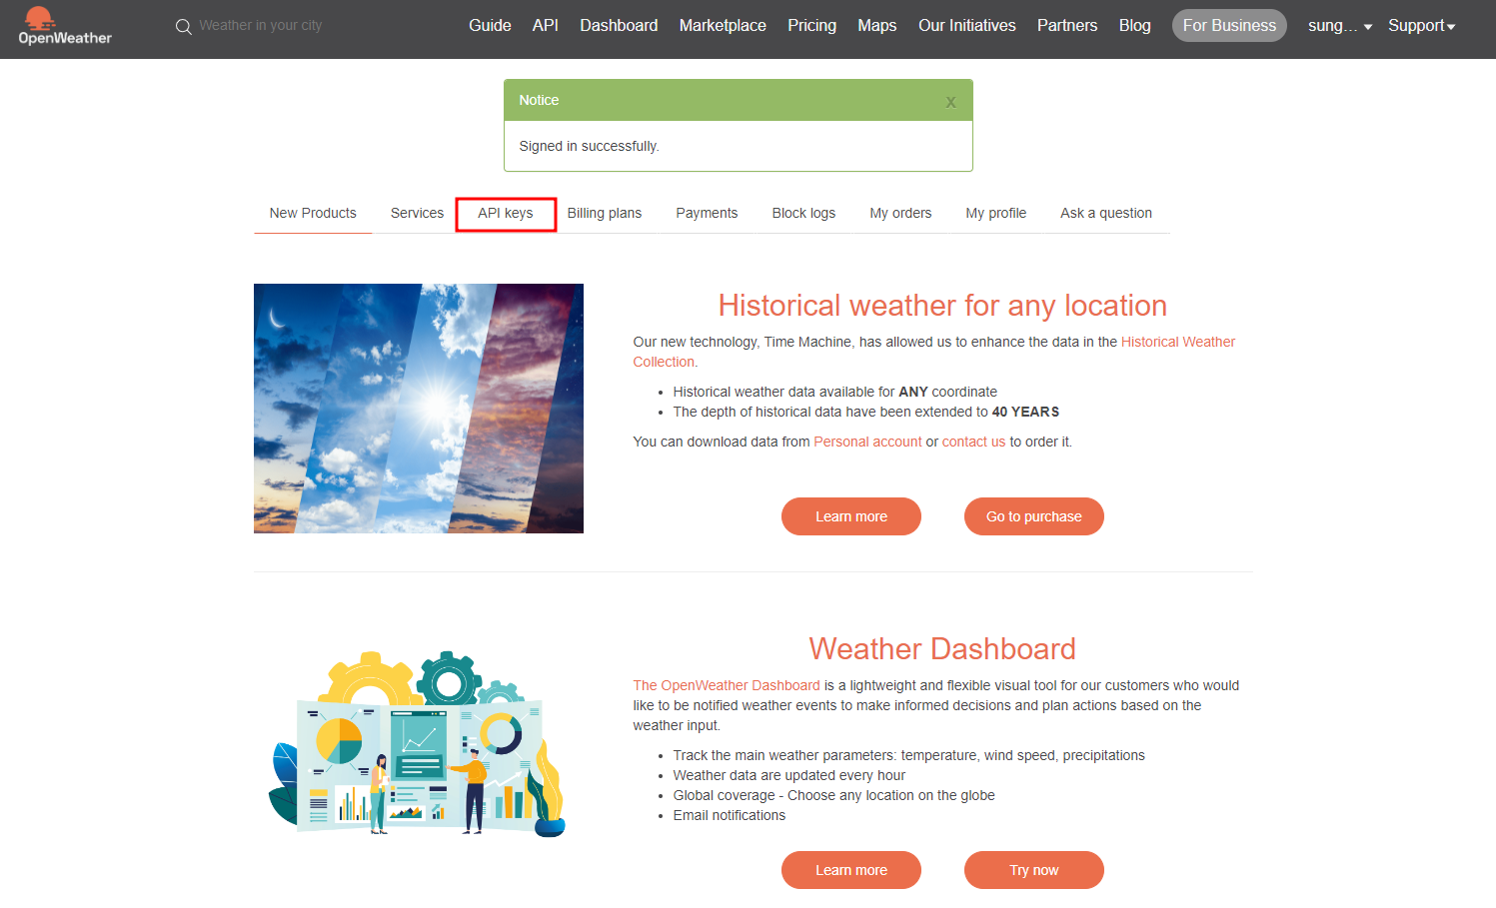Expand the sung... account dropdown
The height and width of the screenshot is (908, 1496).
[x=1340, y=26]
